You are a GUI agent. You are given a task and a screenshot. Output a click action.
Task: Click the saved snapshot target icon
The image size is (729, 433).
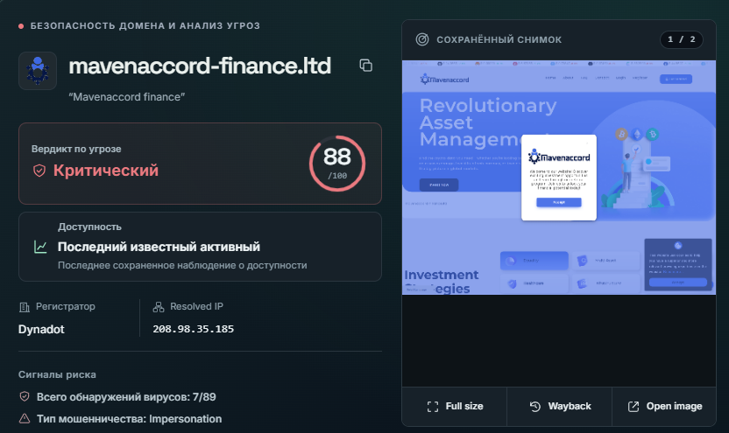[422, 39]
